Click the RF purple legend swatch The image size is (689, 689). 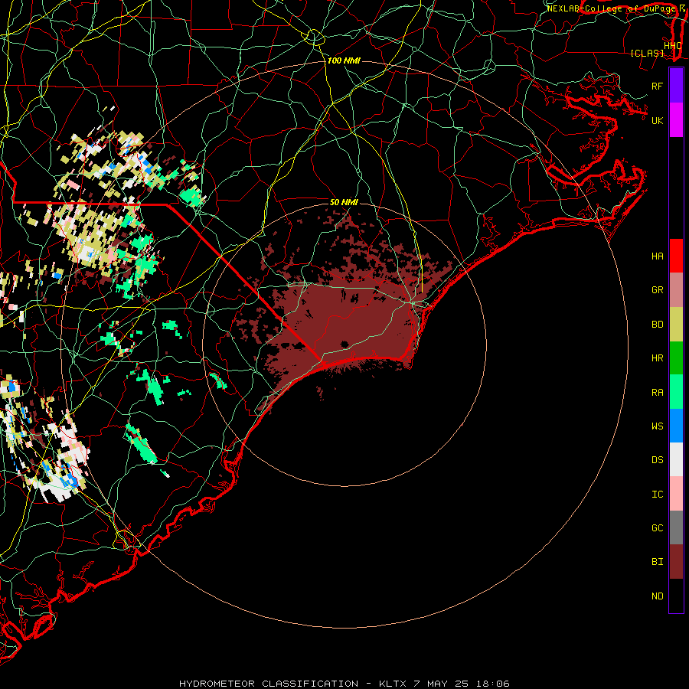[676, 86]
